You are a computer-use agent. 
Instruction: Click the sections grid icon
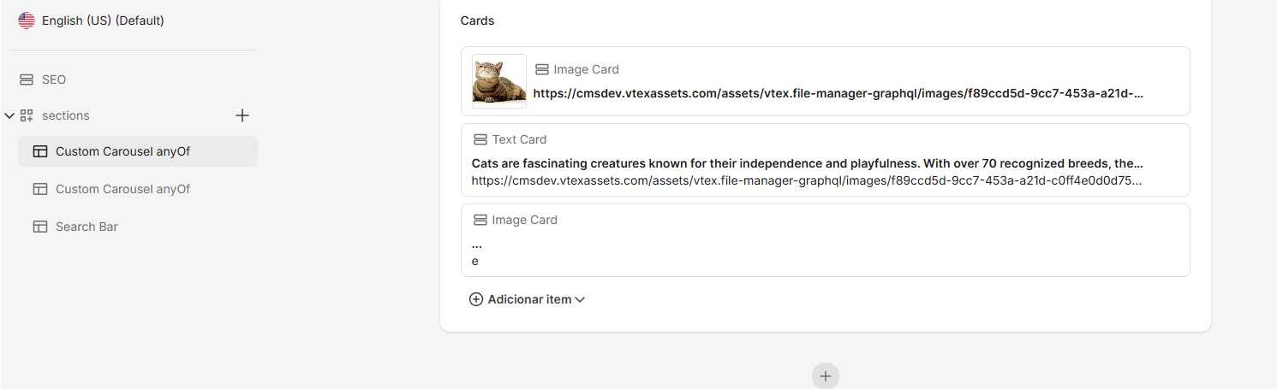click(27, 115)
